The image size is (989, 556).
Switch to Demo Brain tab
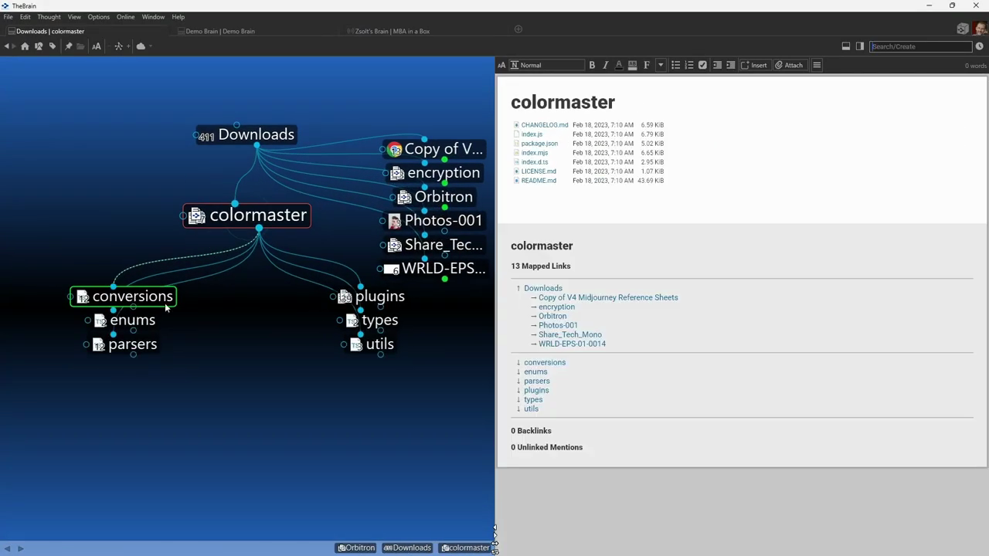click(220, 31)
